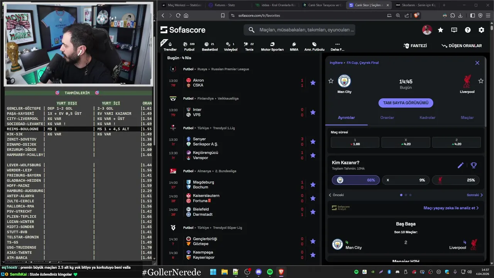The image size is (494, 278).
Task: Unfavorite the Kaiserslautern vs Fortuna match
Action: pos(313,198)
